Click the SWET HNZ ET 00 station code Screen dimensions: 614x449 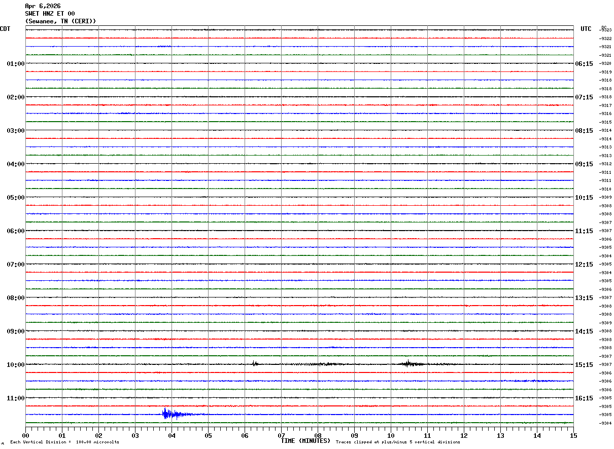(x=50, y=14)
